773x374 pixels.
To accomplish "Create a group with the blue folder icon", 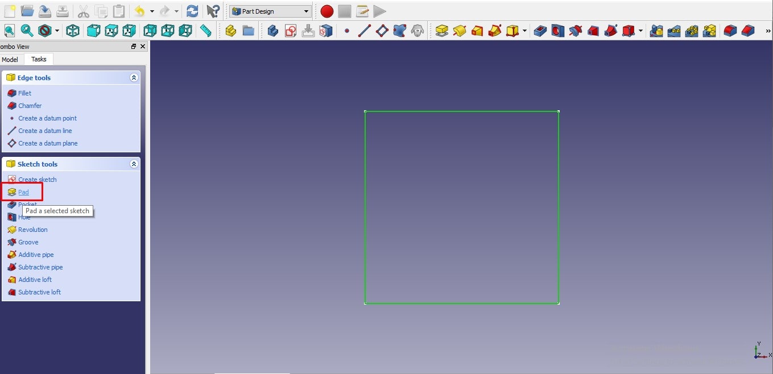I will pos(248,31).
